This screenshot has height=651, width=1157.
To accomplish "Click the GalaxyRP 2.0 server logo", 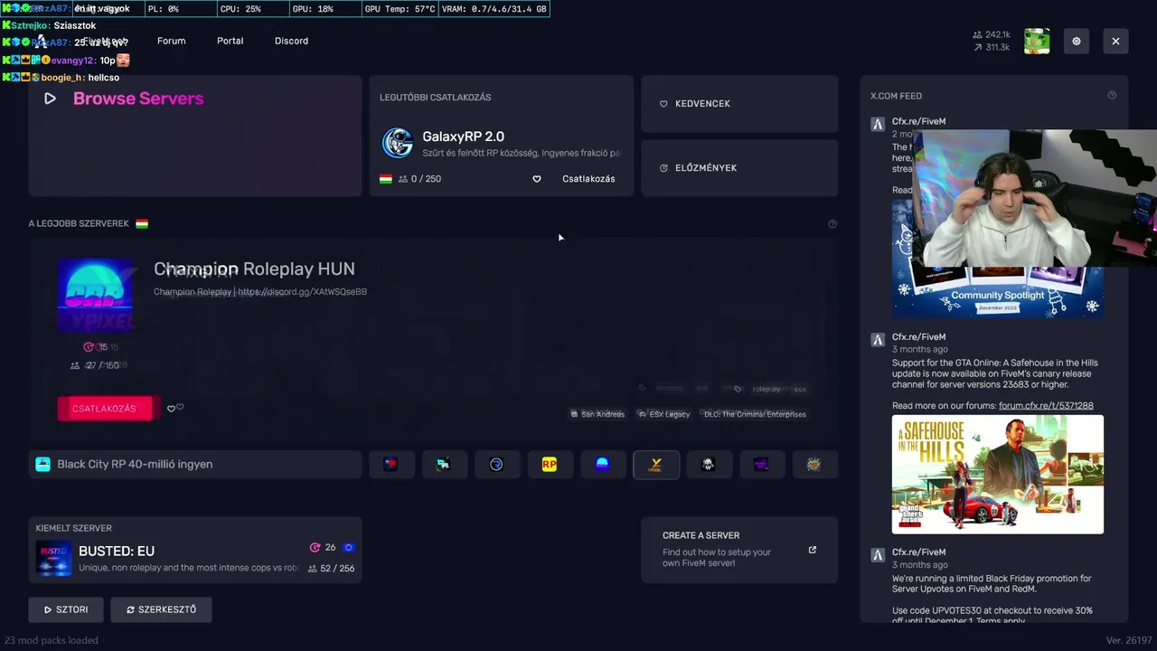I will coord(398,143).
